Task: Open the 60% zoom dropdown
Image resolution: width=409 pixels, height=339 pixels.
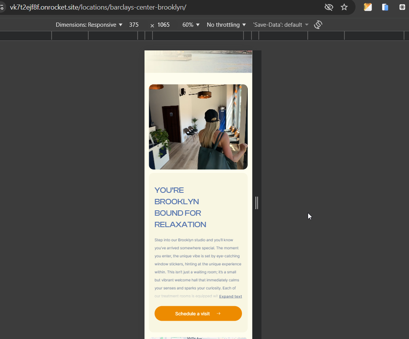Action: tap(191, 25)
